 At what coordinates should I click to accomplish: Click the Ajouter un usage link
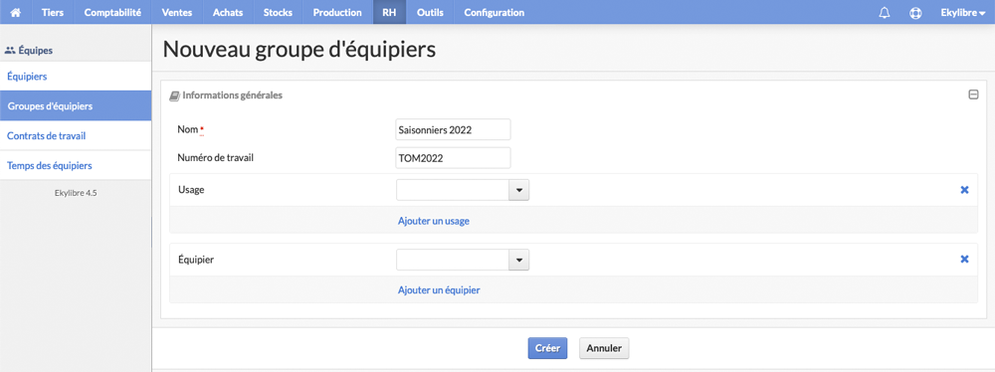click(x=434, y=221)
